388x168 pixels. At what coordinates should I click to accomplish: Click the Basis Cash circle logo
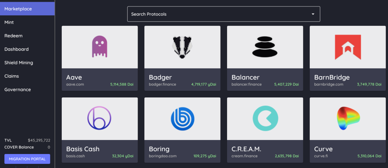tap(100, 118)
